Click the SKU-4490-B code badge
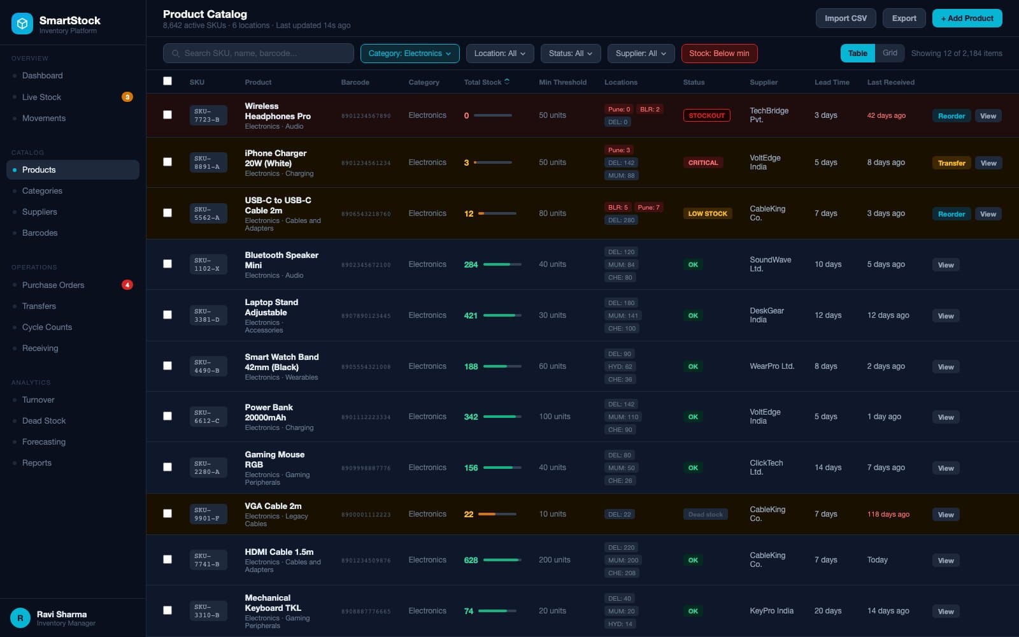The height and width of the screenshot is (637, 1019). click(208, 366)
